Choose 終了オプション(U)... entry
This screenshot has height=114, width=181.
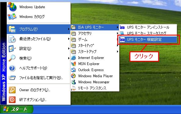(x=39, y=100)
